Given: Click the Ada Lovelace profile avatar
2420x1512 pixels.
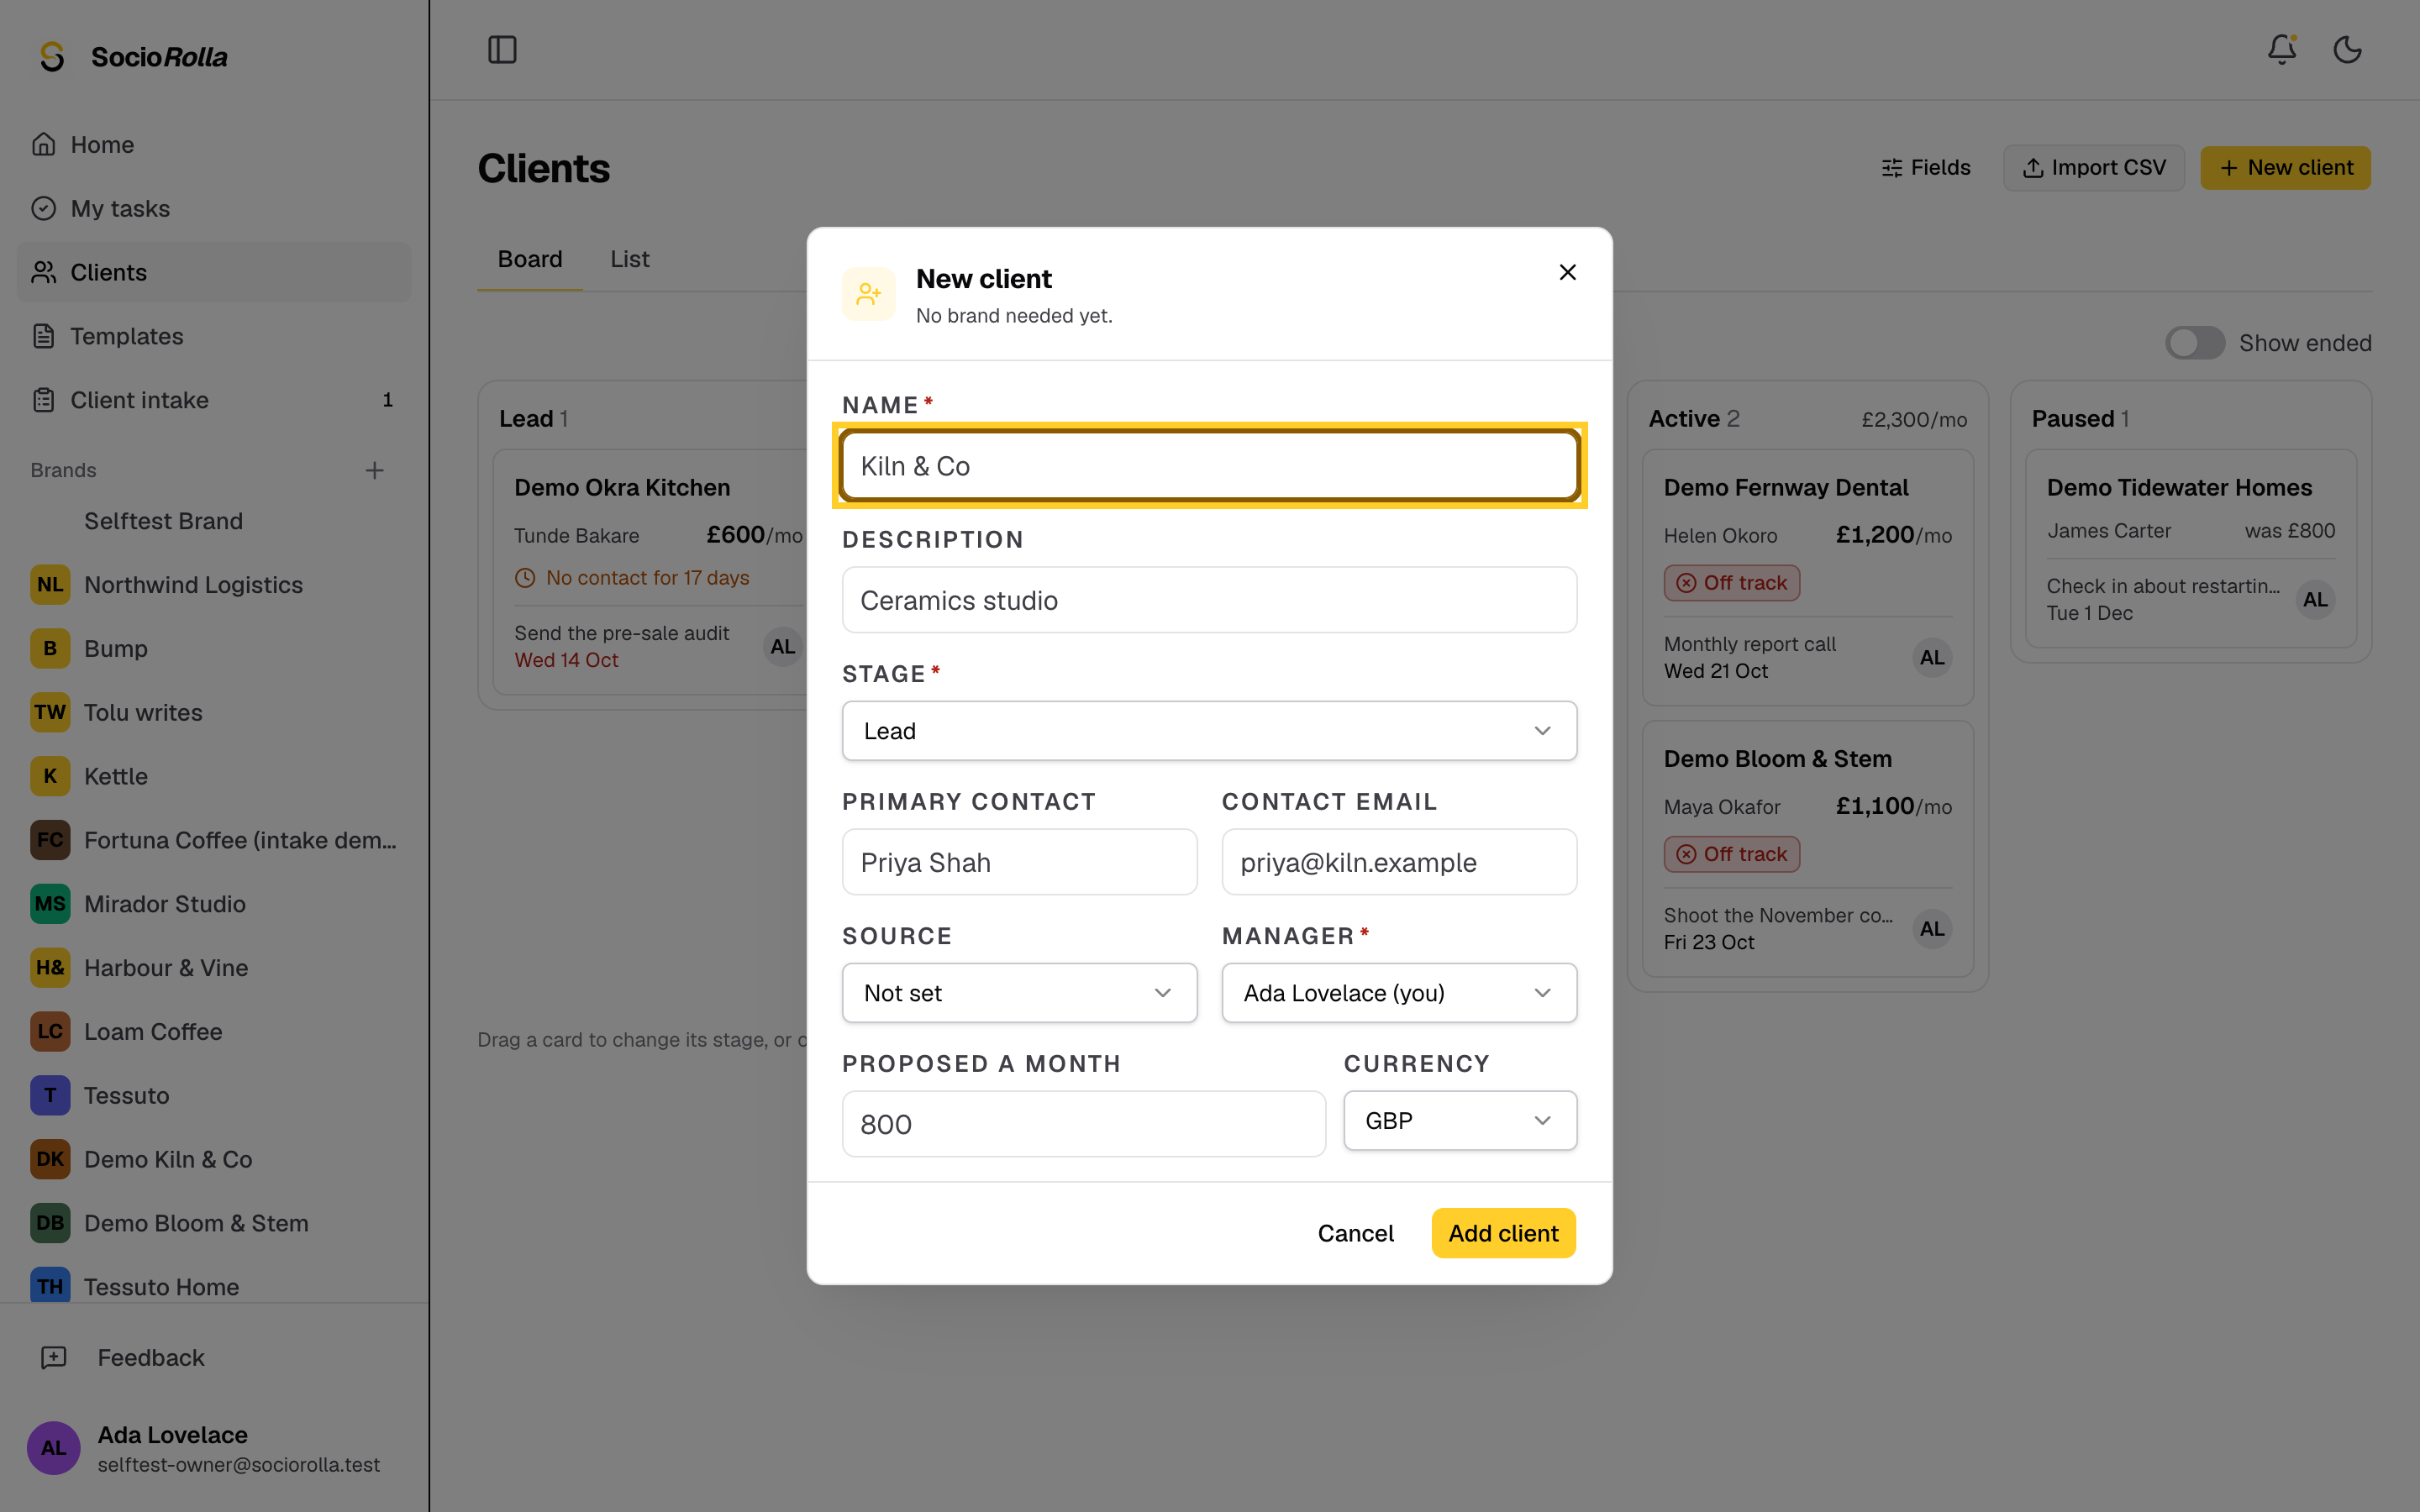Looking at the screenshot, I should pyautogui.click(x=54, y=1448).
